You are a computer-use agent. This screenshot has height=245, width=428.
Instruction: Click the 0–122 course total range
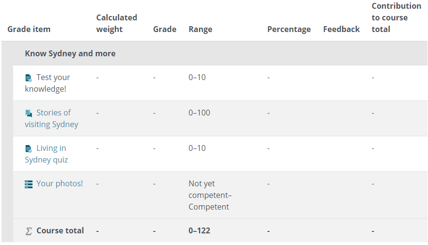point(199,231)
